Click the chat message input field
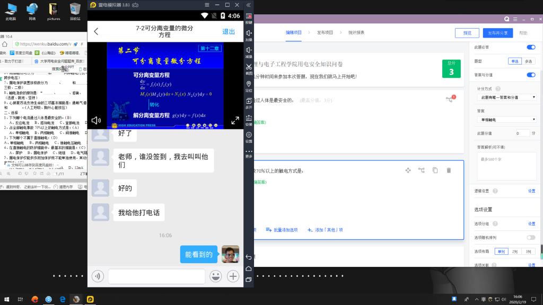 (x=156, y=276)
